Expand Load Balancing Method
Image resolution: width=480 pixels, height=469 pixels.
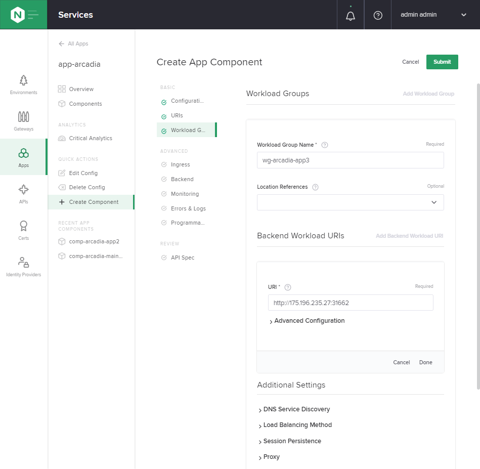(295, 425)
